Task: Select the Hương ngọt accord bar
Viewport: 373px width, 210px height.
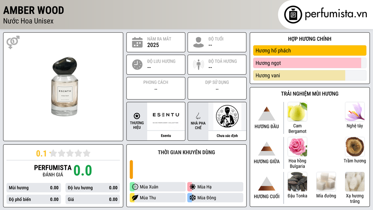Action: [x=310, y=63]
